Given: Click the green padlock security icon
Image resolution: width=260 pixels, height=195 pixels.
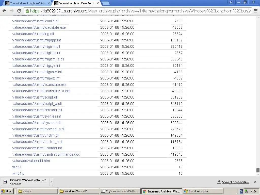Looking at the screenshot, I should point(27,11).
